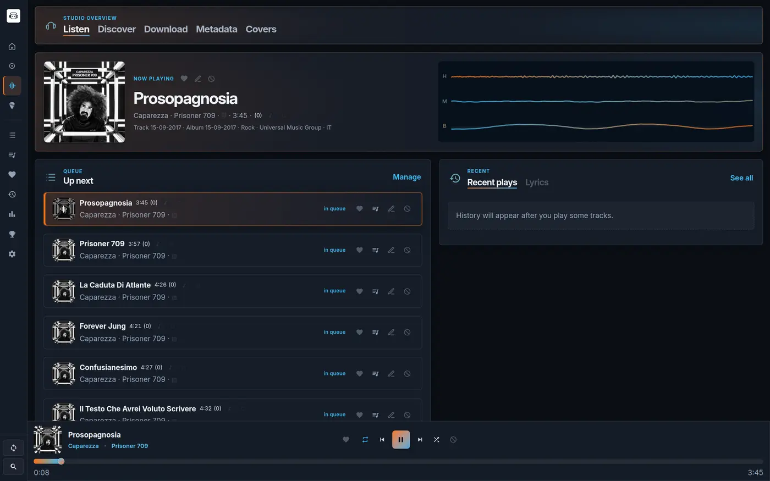Toggle repeat in the player bar
Viewport: 770px width, 481px height.
[365, 440]
